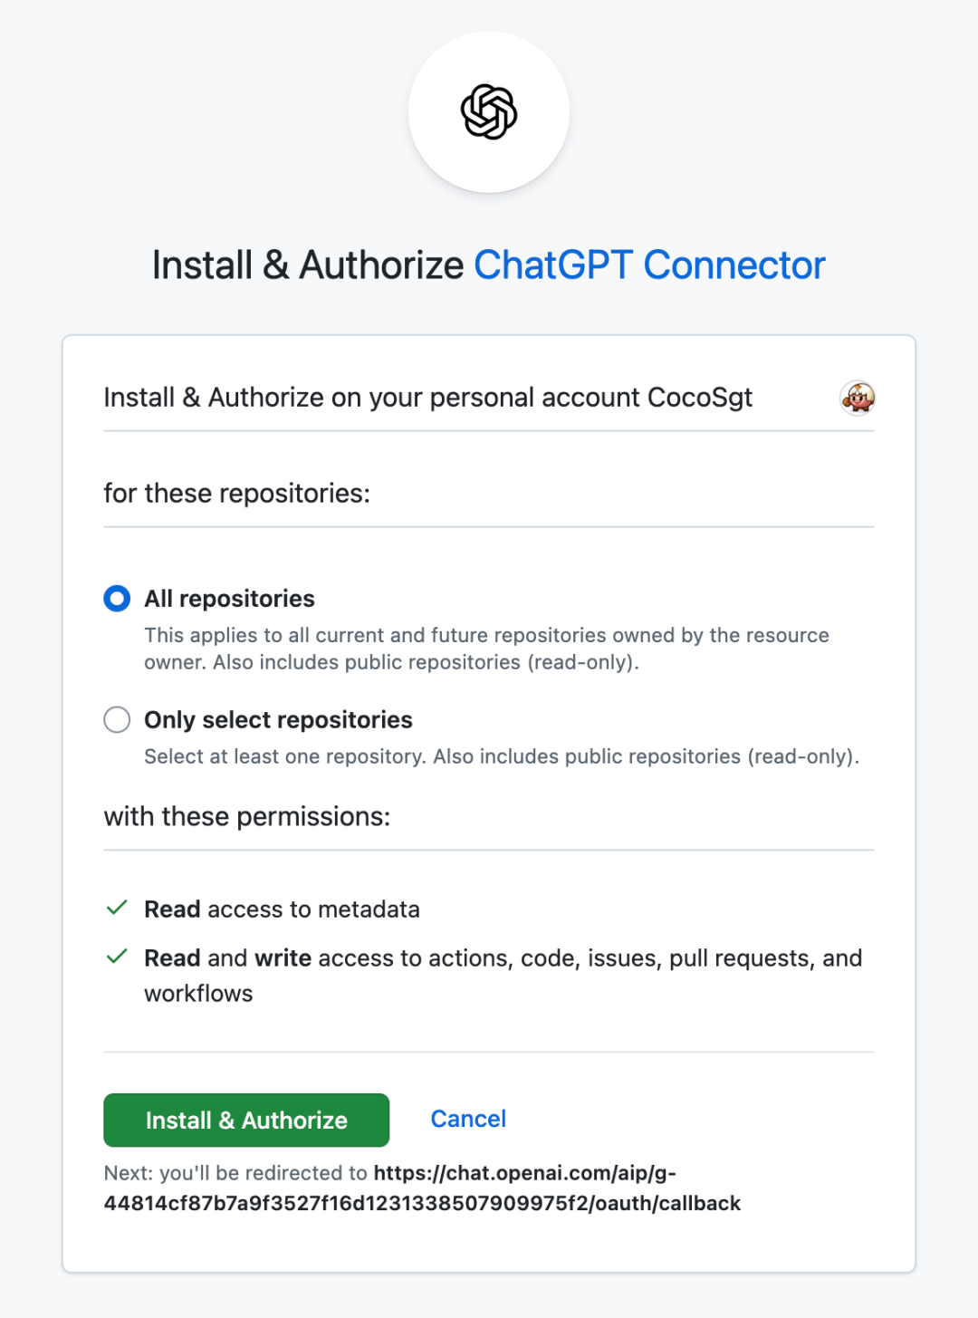This screenshot has width=978, height=1318.
Task: Click the 'Only select repositories' label text
Action: point(278,720)
